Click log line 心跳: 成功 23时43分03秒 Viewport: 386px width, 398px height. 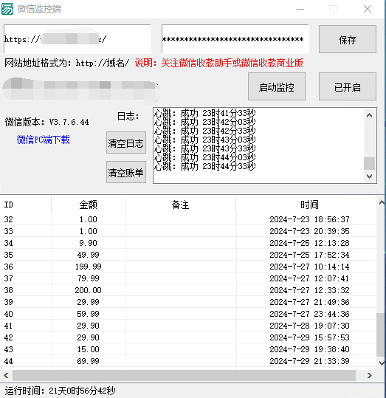point(204,140)
